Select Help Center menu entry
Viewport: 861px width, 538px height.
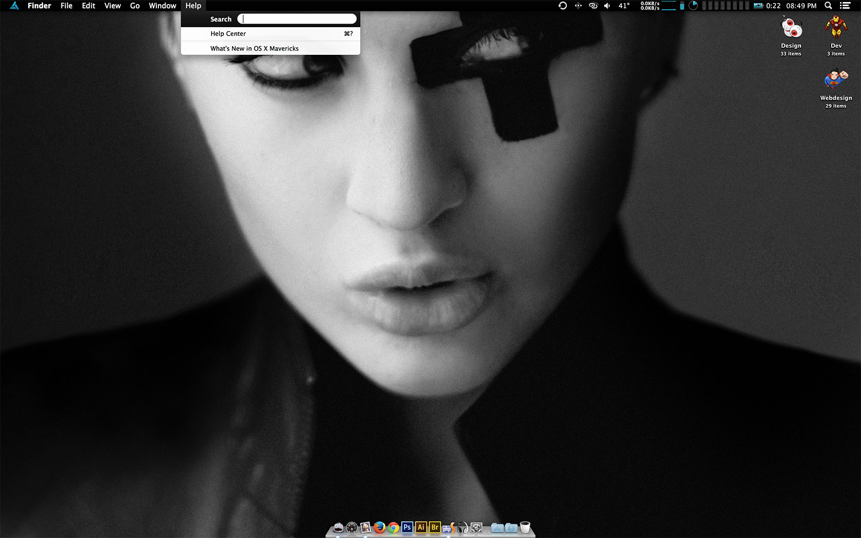coord(228,34)
